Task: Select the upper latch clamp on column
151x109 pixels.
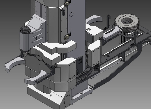Action: tap(67, 4)
